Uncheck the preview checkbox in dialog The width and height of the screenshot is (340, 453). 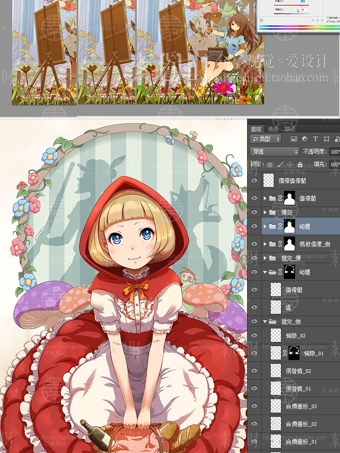tap(327, 21)
